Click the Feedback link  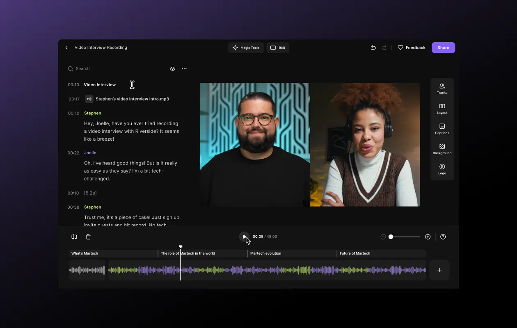(412, 48)
